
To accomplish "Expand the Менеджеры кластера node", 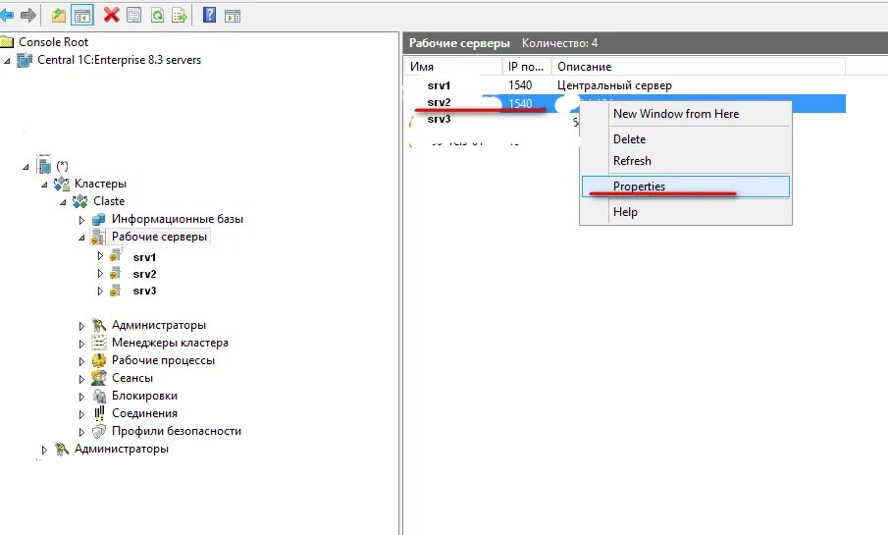I will [x=81, y=344].
